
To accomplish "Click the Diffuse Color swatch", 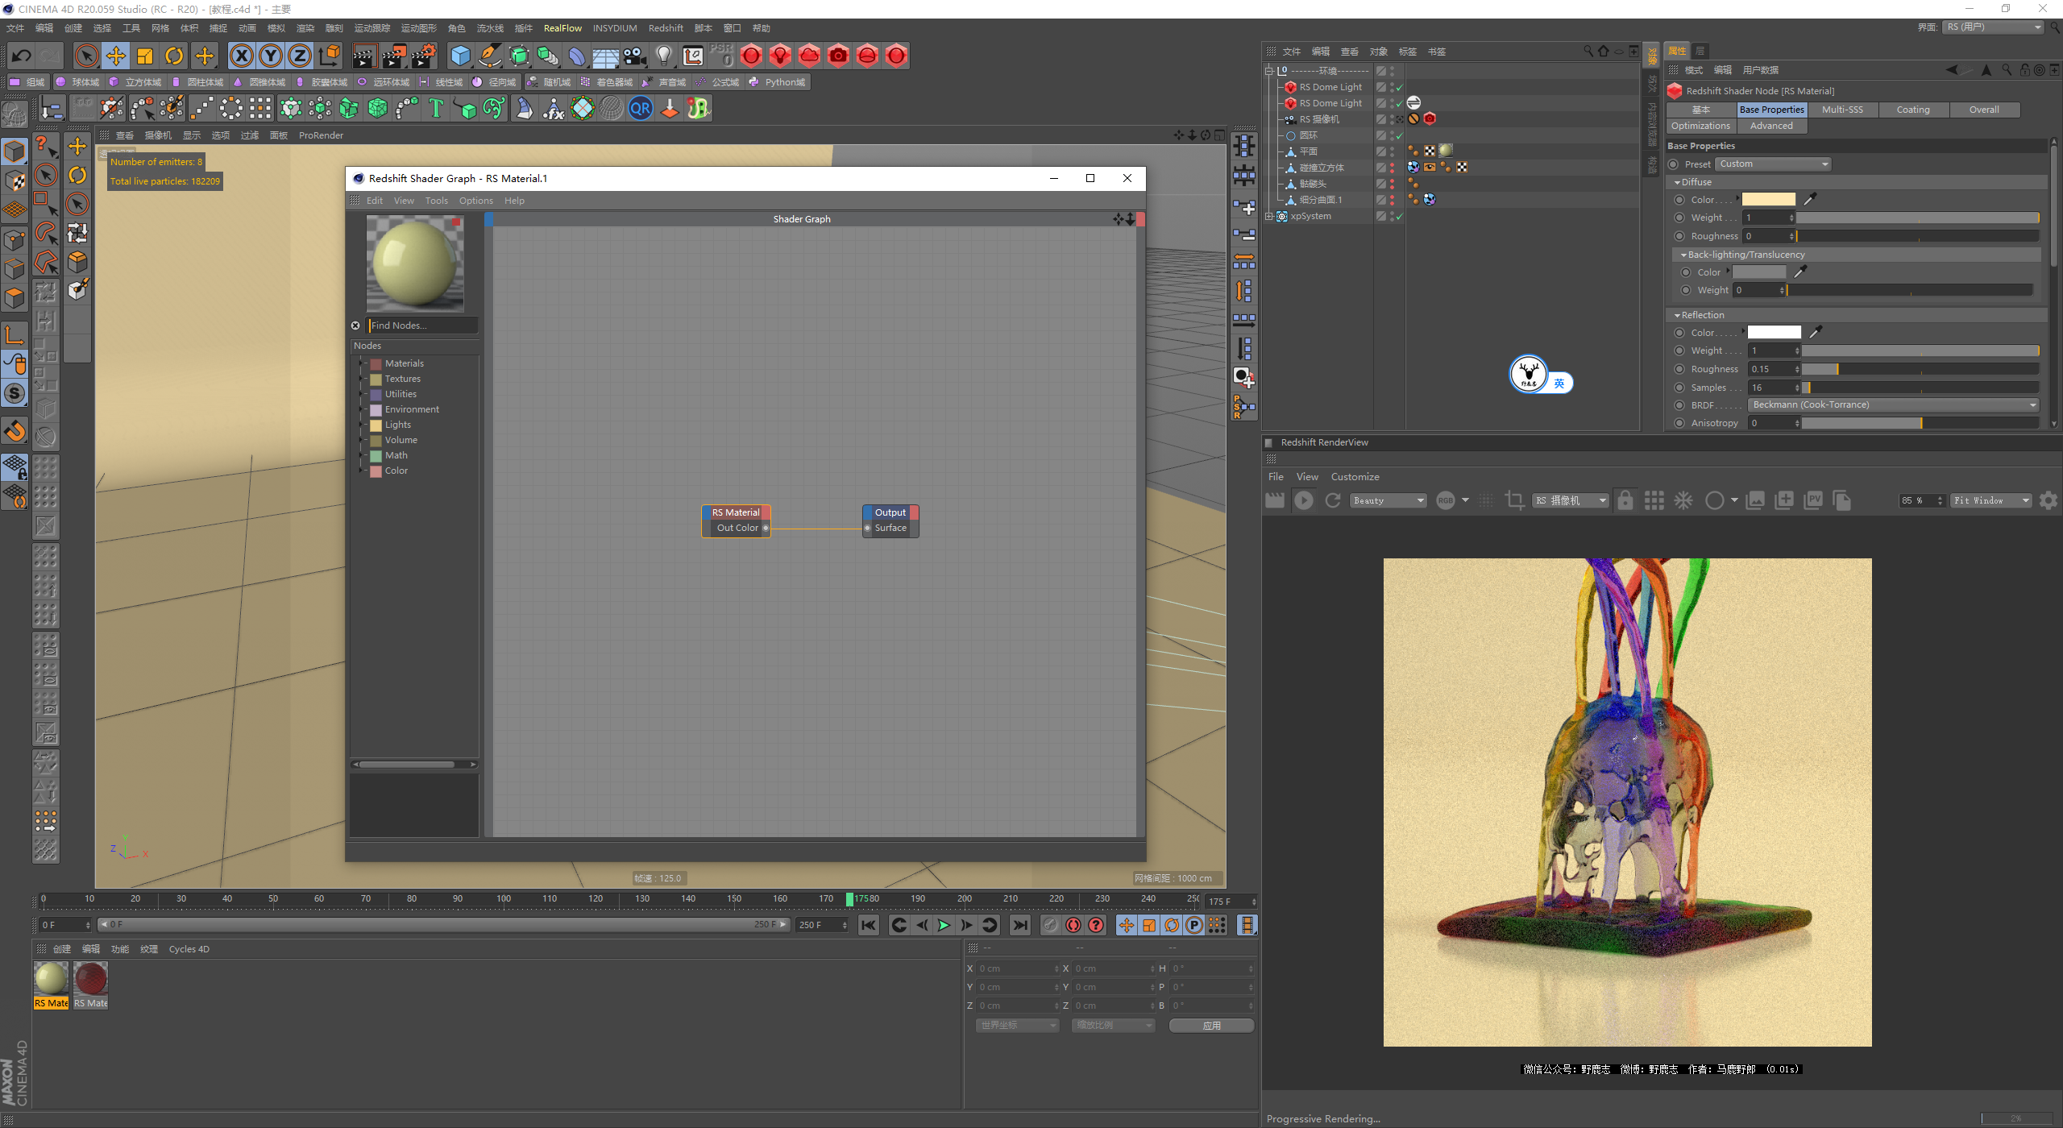I will coord(1768,199).
